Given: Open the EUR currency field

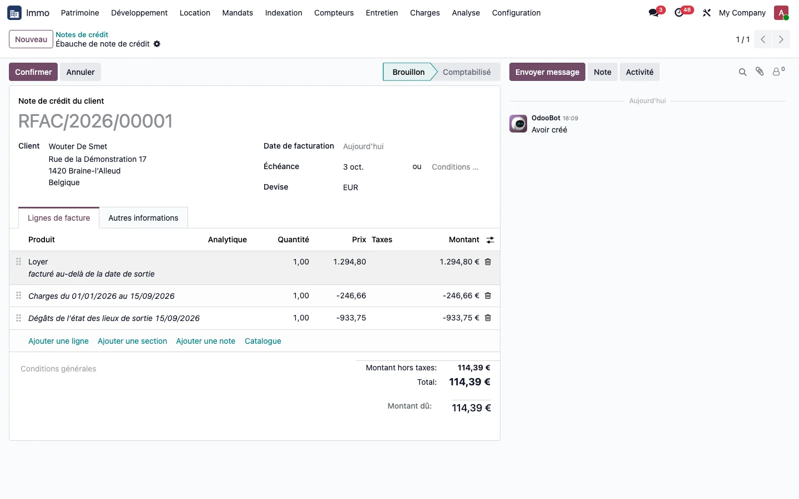Looking at the screenshot, I should [x=417, y=187].
